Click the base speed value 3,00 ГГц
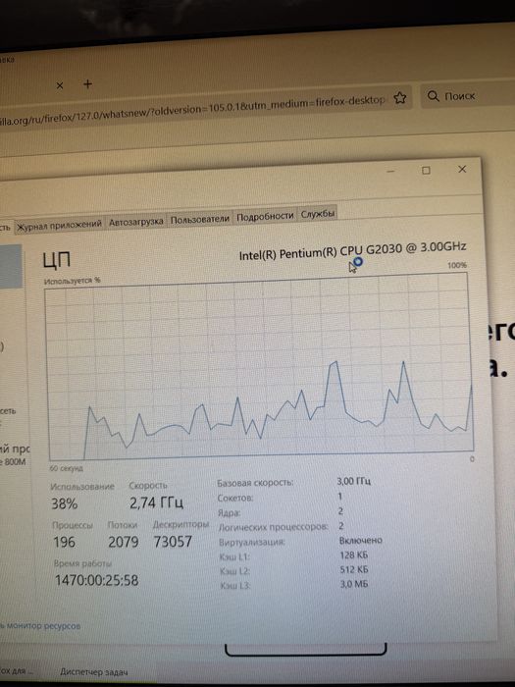 [x=353, y=481]
